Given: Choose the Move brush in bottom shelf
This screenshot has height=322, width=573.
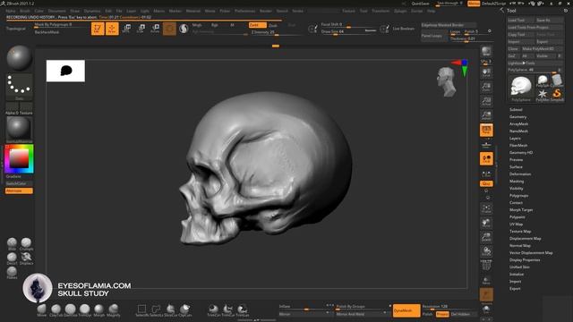Looking at the screenshot, I should point(42,310).
